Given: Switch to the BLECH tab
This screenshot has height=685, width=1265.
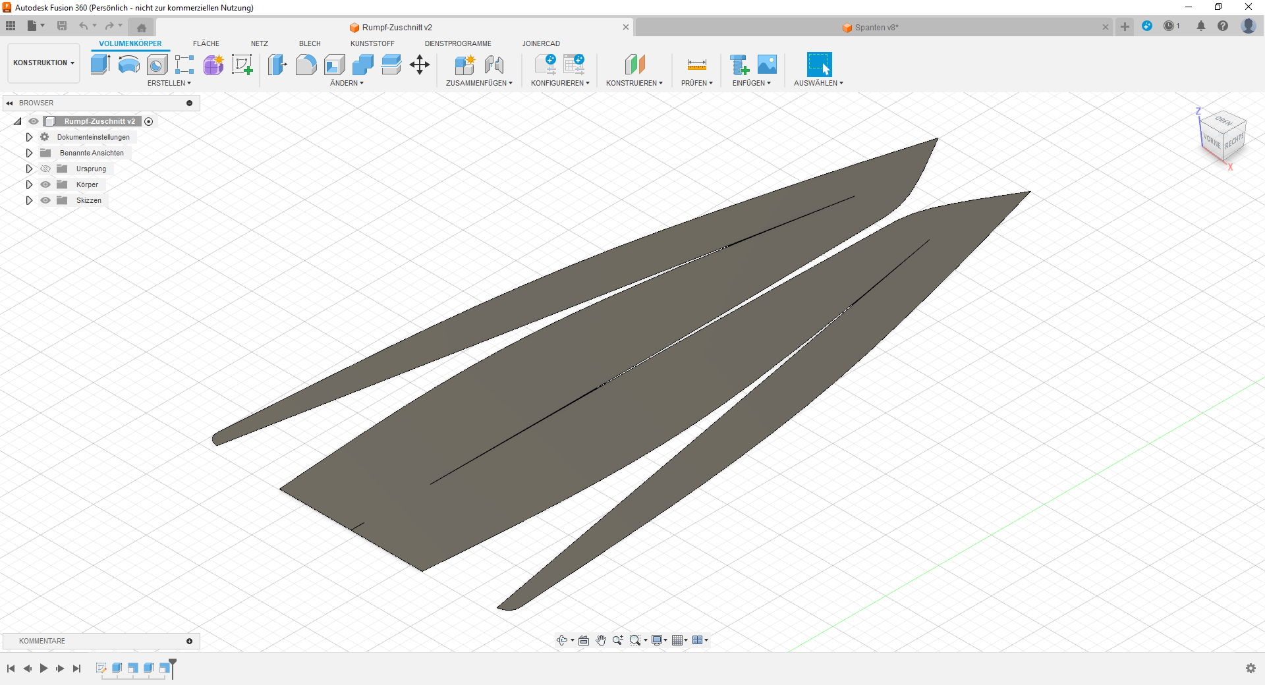Looking at the screenshot, I should [x=310, y=43].
